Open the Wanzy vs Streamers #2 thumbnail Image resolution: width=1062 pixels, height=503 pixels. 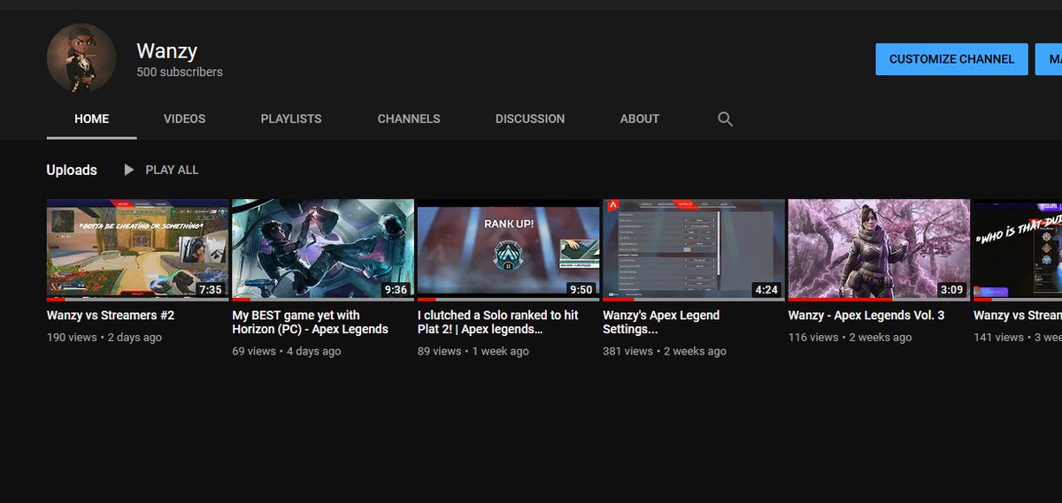point(137,250)
